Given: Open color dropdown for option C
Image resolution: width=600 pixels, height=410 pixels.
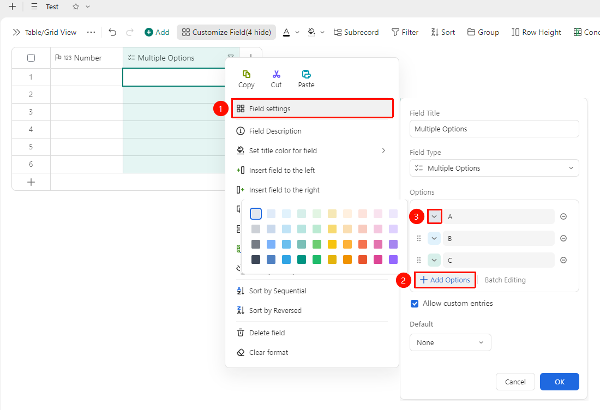Looking at the screenshot, I should point(434,260).
